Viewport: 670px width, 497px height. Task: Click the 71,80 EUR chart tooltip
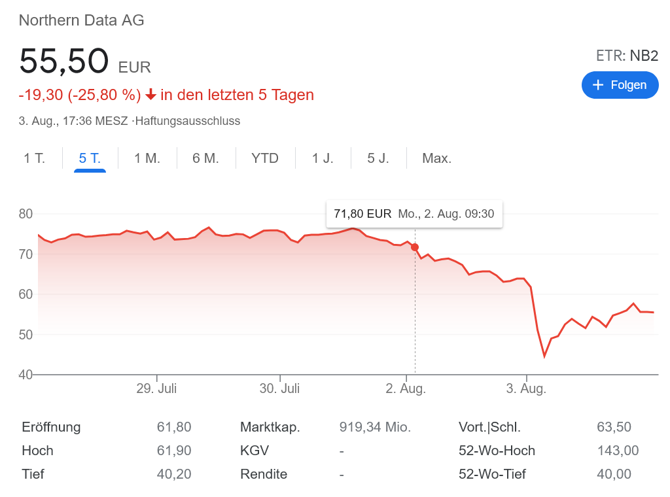tap(414, 214)
